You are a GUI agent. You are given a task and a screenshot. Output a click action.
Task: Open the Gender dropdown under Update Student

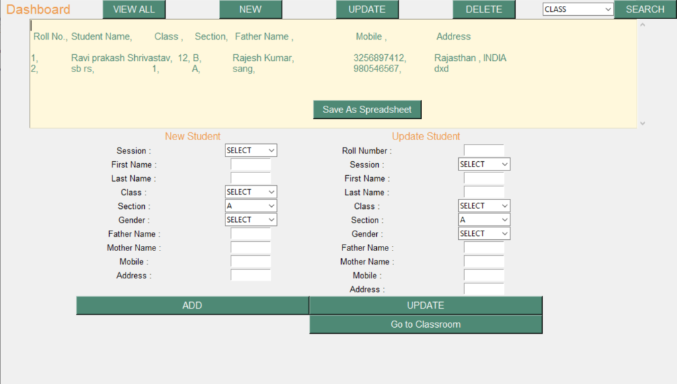point(484,233)
